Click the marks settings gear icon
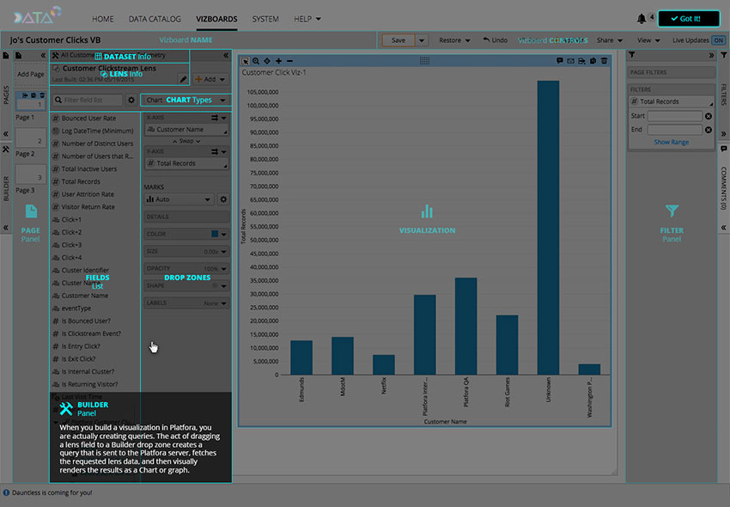 point(223,199)
